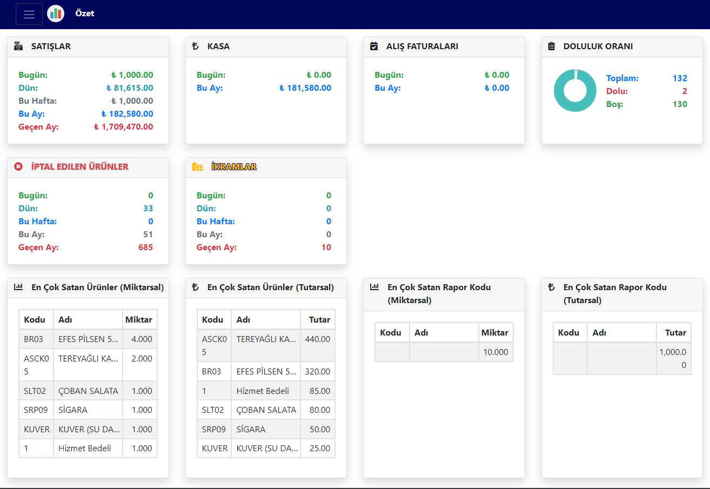The width and height of the screenshot is (710, 489).
Task: Click the lira icon beside En Çok Satan Ürünler (Tutarsal)
Action: (x=196, y=287)
